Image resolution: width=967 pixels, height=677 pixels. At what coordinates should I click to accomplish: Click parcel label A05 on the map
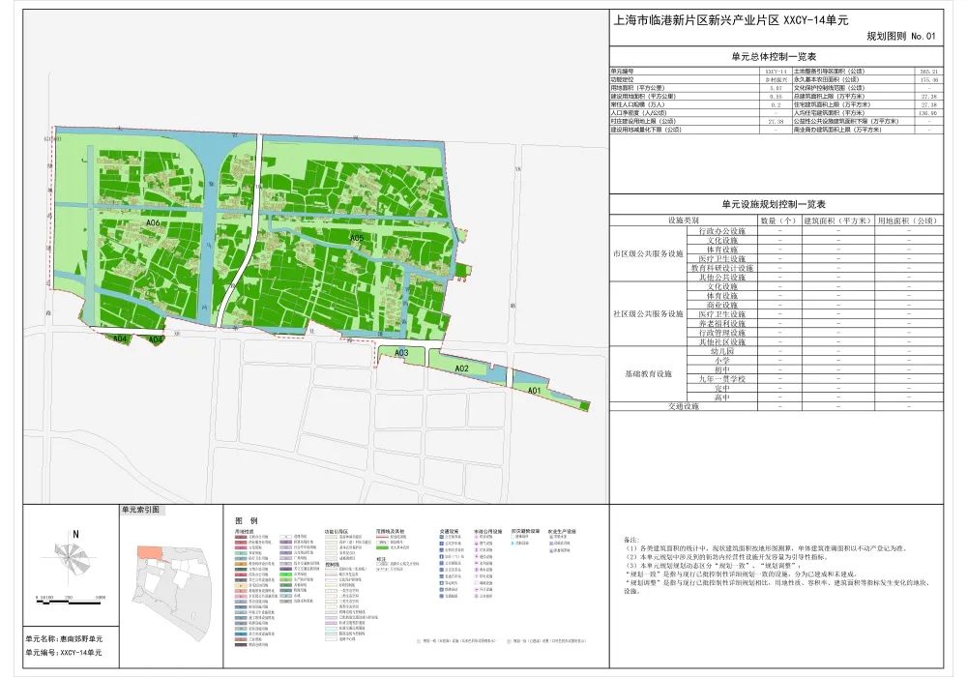tap(357, 238)
